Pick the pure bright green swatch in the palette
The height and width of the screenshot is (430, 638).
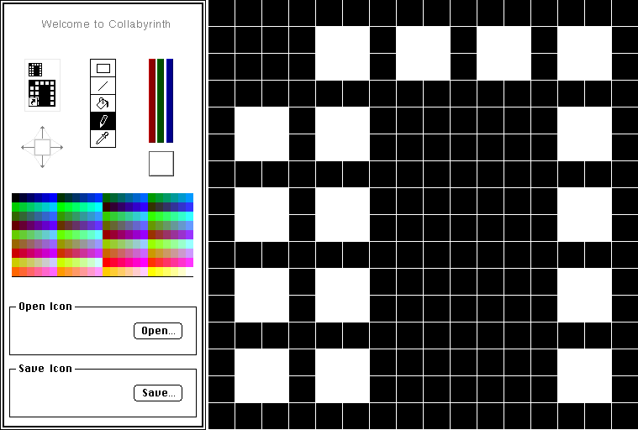coord(61,207)
